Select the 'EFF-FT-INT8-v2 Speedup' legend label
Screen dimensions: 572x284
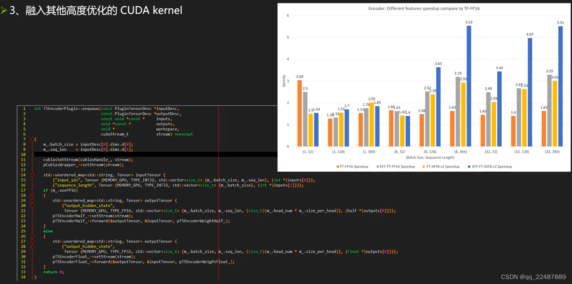click(x=492, y=167)
